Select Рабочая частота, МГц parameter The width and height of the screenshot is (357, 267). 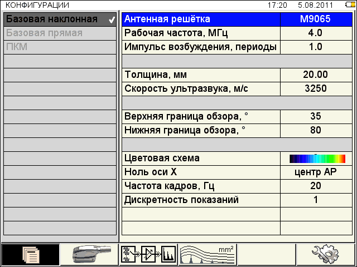click(201, 33)
